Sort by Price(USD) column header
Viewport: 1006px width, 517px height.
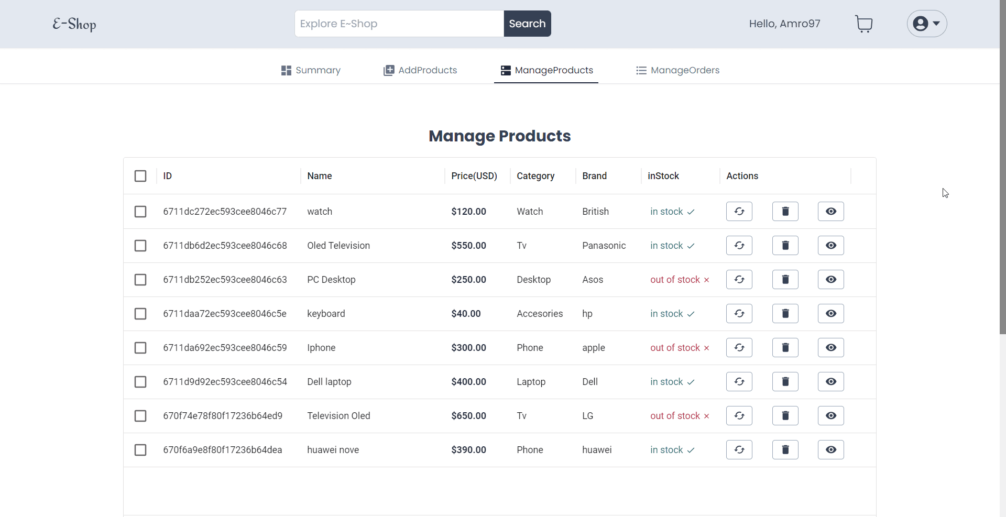[474, 176]
